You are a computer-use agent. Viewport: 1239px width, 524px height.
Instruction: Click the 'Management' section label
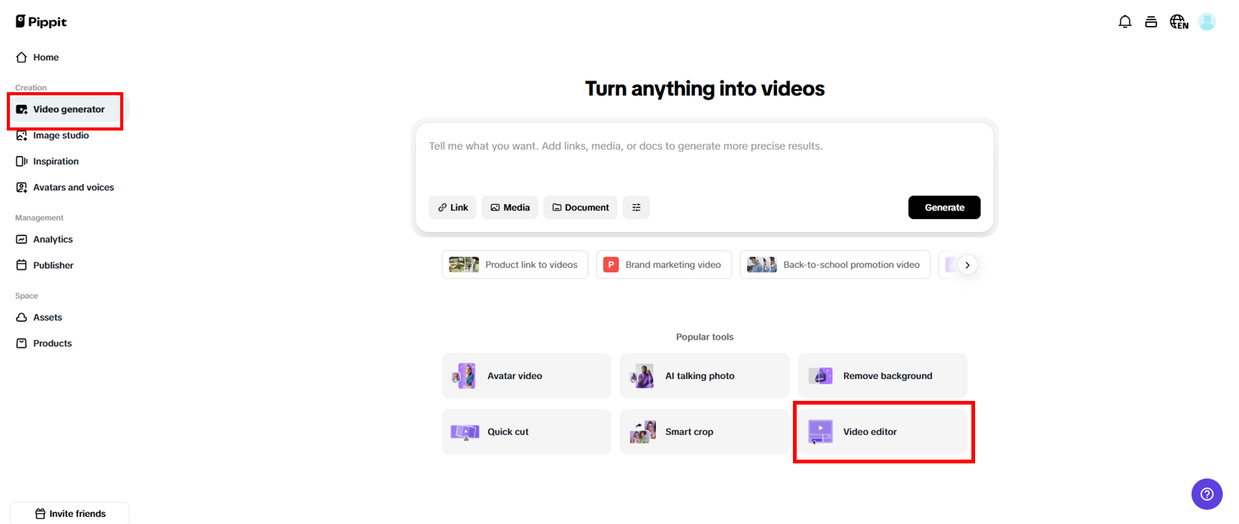39,218
